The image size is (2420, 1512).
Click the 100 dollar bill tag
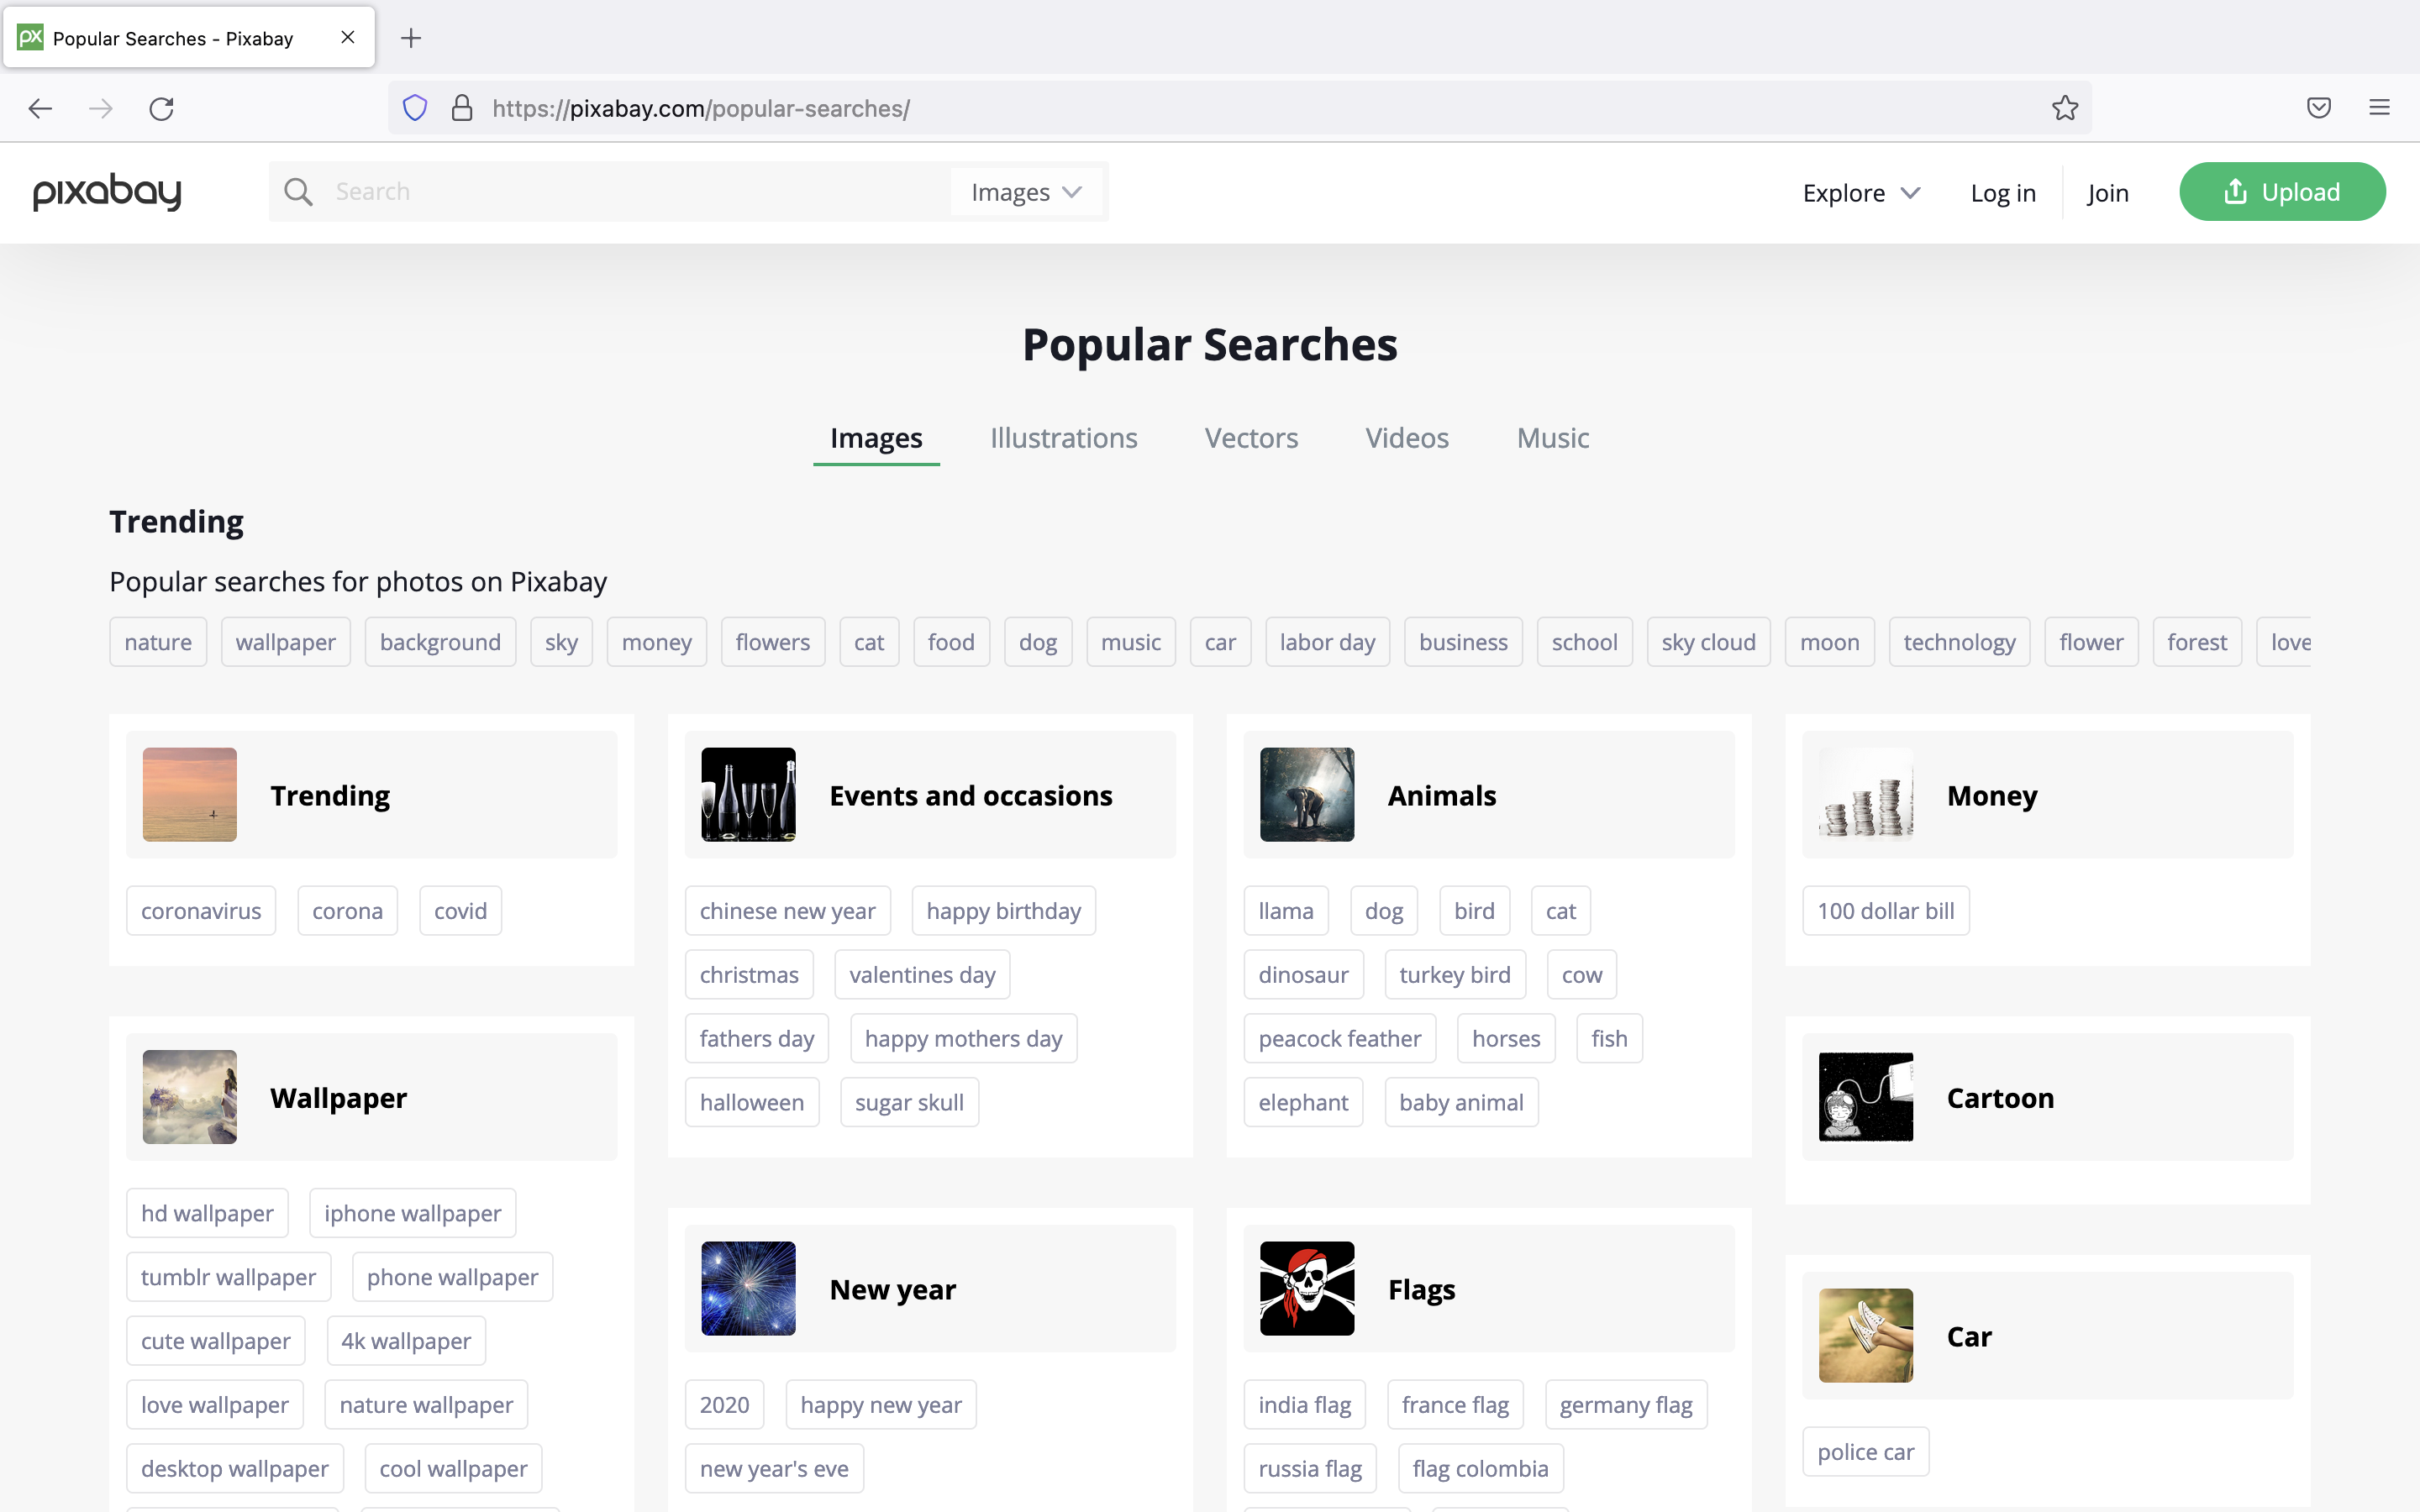[1885, 911]
